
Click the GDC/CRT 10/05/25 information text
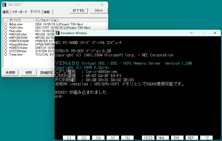point(63,28)
